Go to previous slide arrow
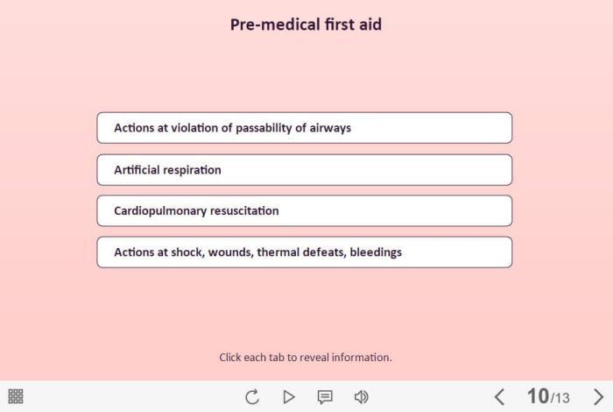The image size is (613, 412). [x=499, y=396]
